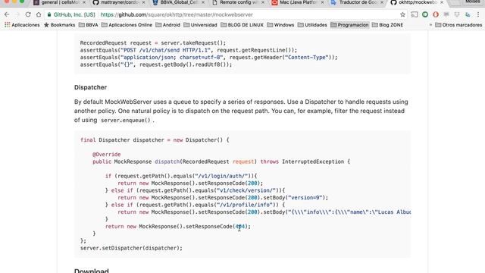This screenshot has height=273, width=485.
Task: Click the Download section heading
Action: coord(92,271)
